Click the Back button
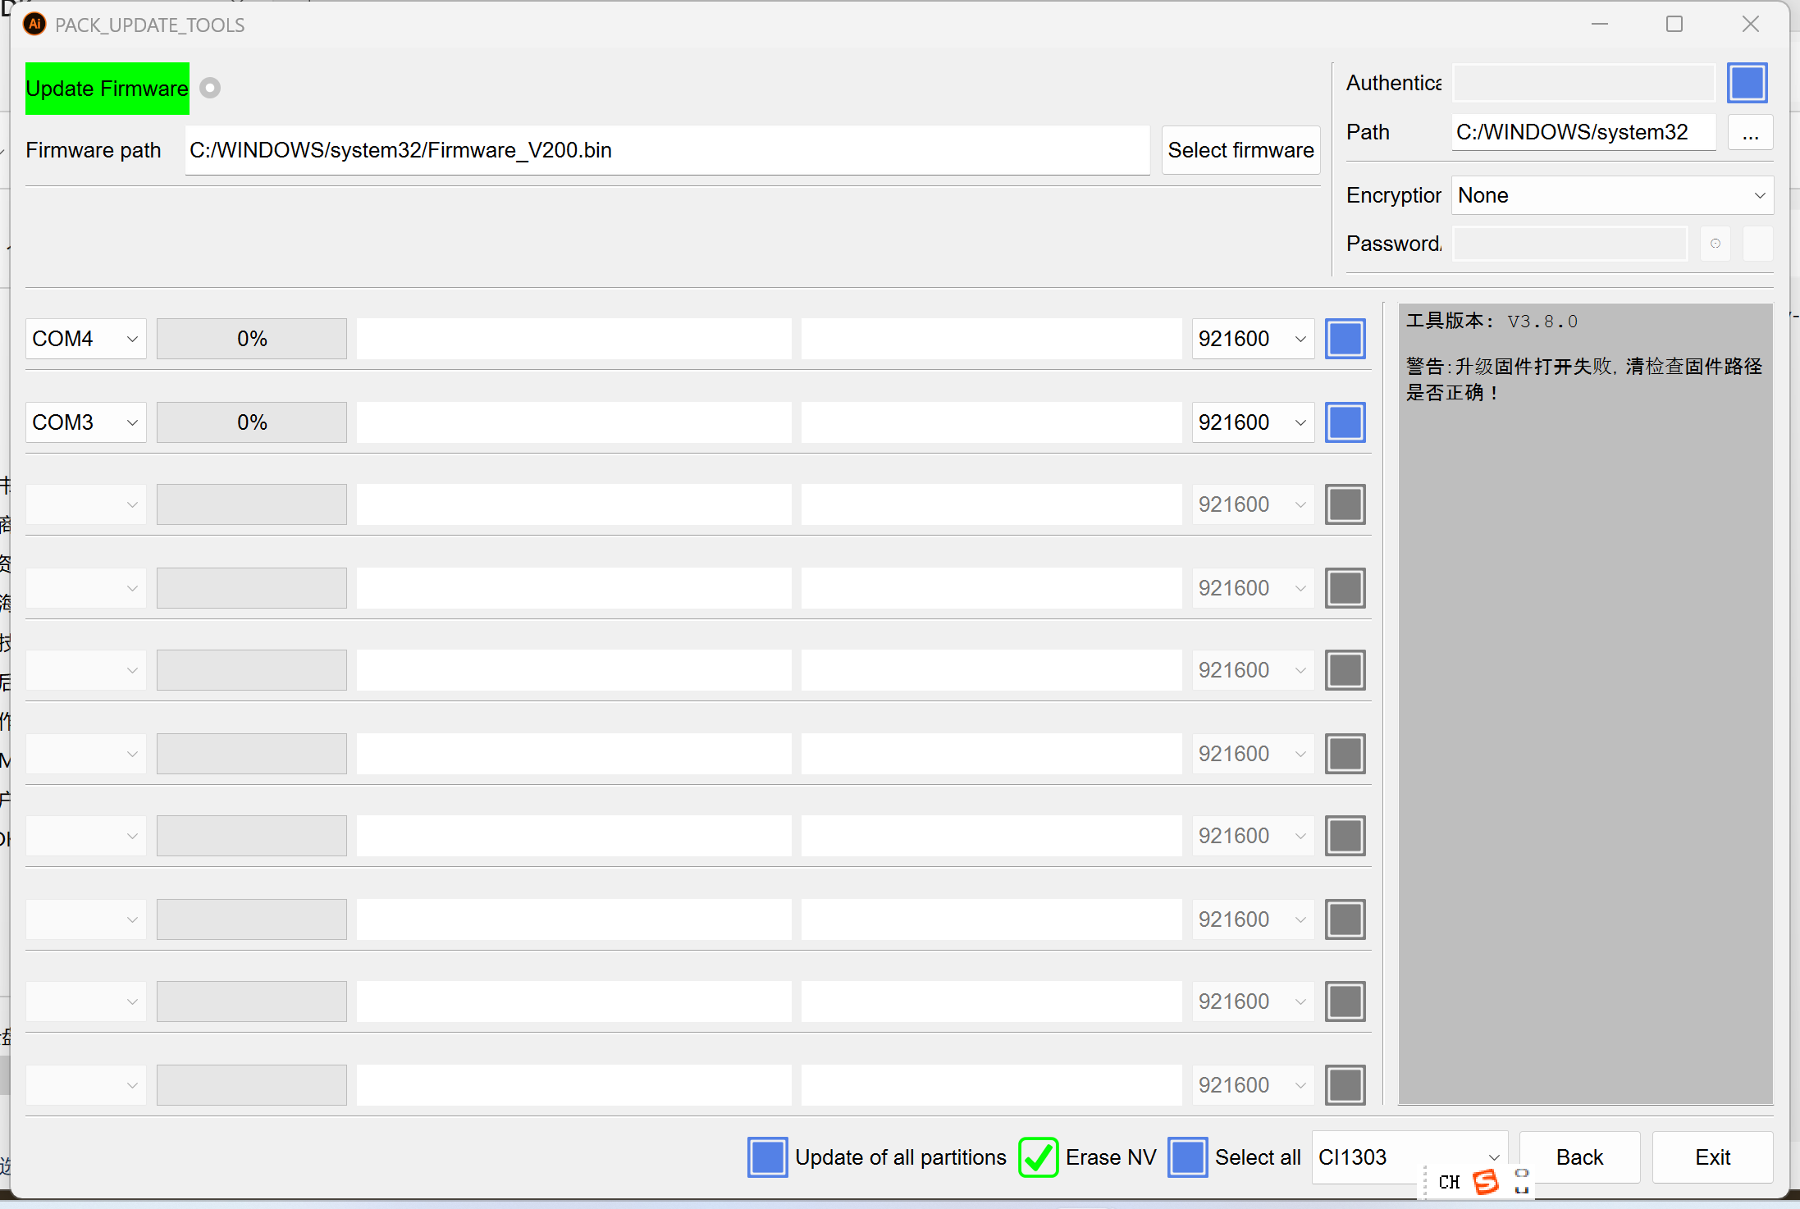1800x1209 pixels. (1578, 1157)
